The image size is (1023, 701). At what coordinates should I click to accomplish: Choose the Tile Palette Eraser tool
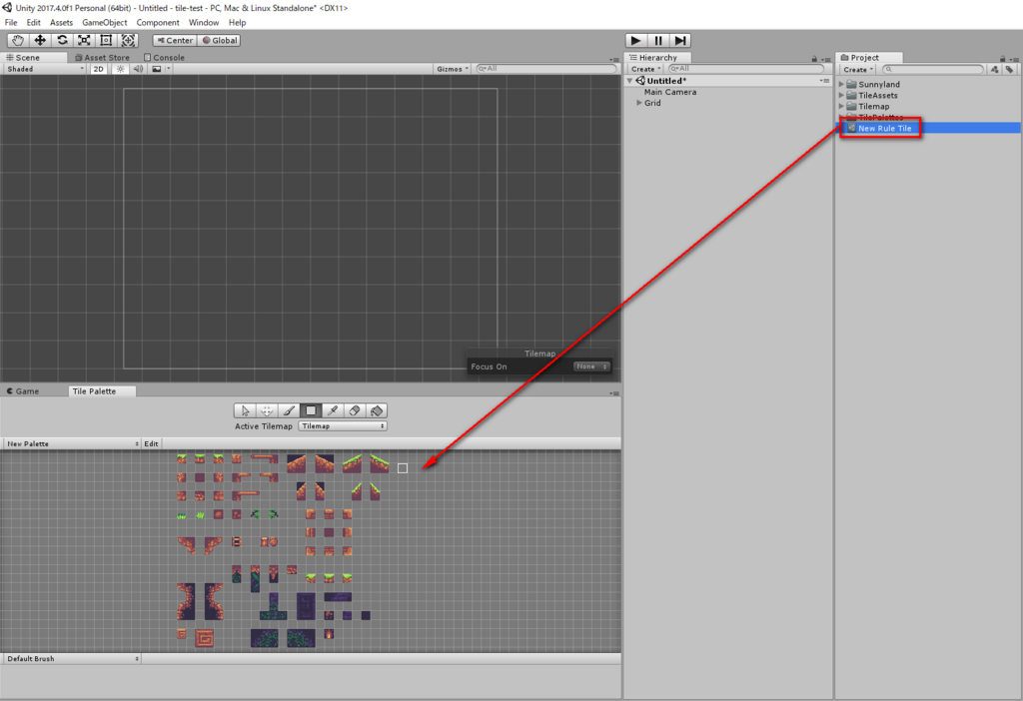pyautogui.click(x=355, y=410)
